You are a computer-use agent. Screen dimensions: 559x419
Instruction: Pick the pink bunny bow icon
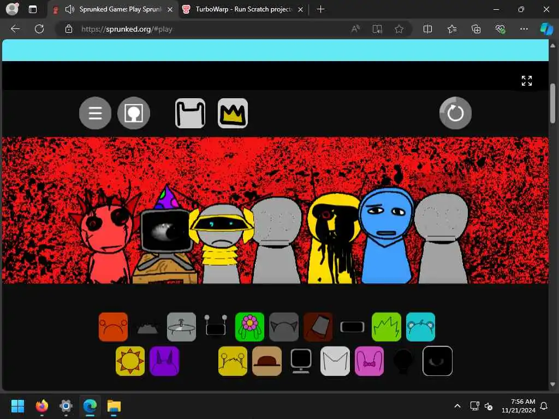click(370, 361)
